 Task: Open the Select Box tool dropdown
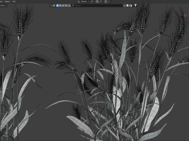pos(3,5)
